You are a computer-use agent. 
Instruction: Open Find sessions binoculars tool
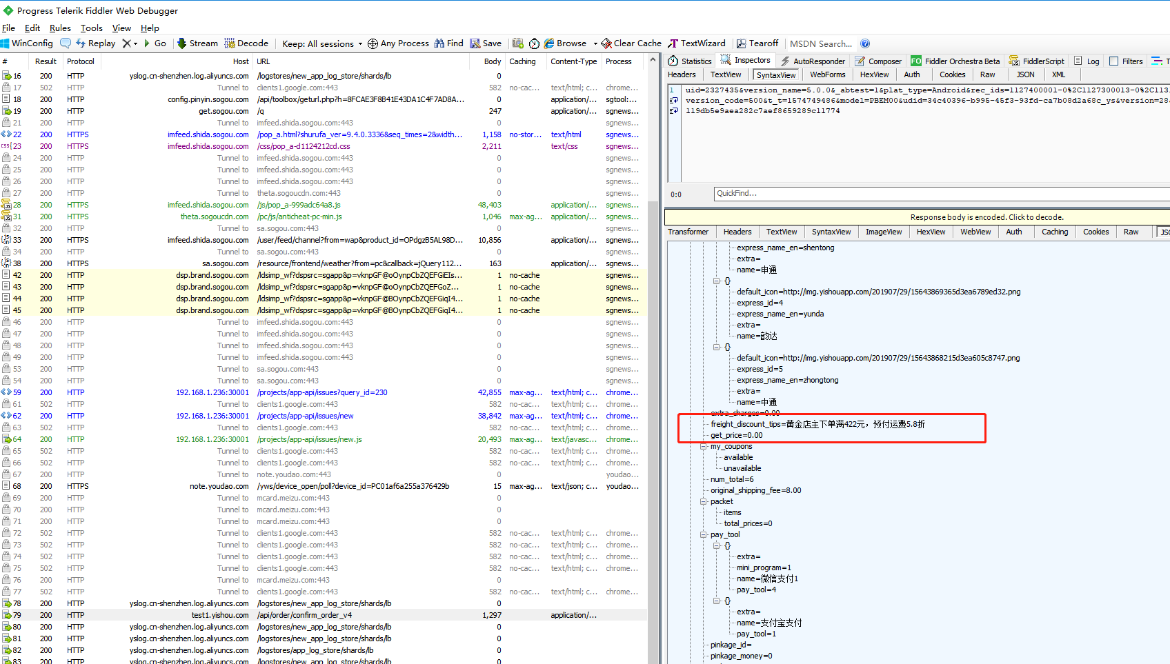pyautogui.click(x=448, y=43)
